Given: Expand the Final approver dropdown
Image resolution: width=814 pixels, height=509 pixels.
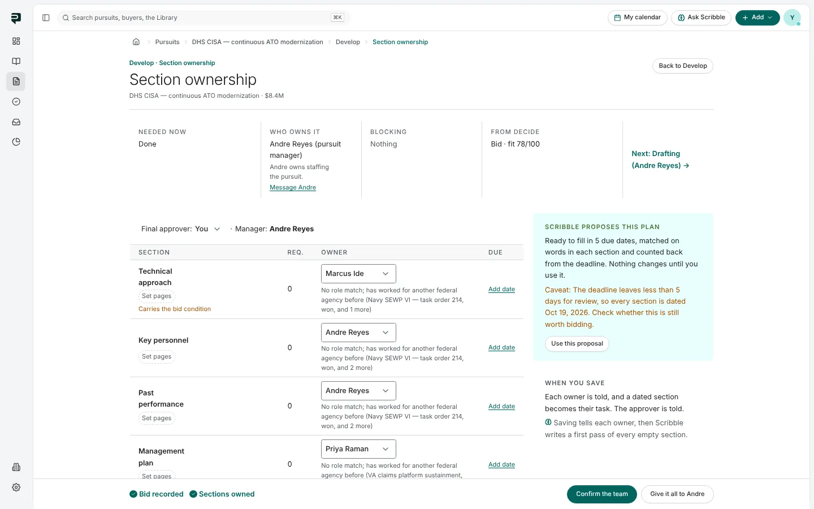Looking at the screenshot, I should pos(209,229).
